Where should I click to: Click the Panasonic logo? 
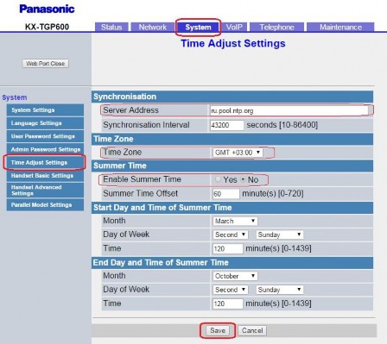pos(47,9)
